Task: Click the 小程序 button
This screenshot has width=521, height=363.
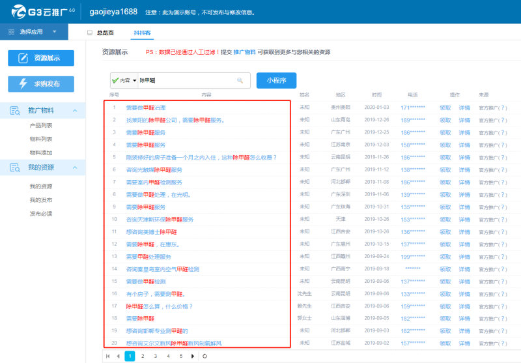Action: coord(276,80)
